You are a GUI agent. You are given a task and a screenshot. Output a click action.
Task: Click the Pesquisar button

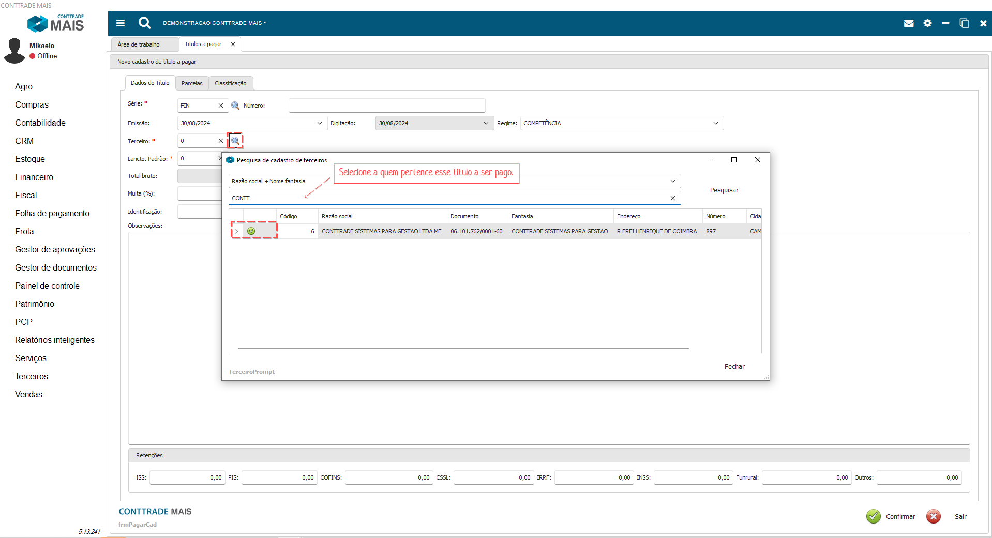point(724,190)
